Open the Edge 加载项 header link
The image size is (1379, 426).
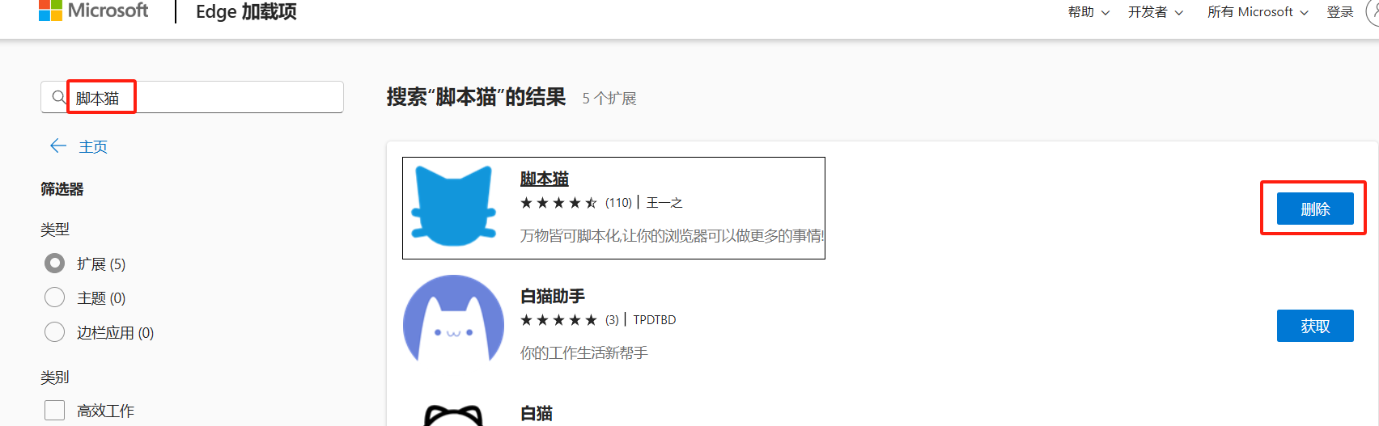point(246,11)
